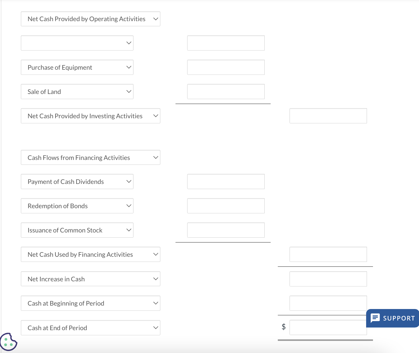This screenshot has height=353, width=419.
Task: Open Payment of Cash Dividends dropdown
Action: pyautogui.click(x=77, y=182)
